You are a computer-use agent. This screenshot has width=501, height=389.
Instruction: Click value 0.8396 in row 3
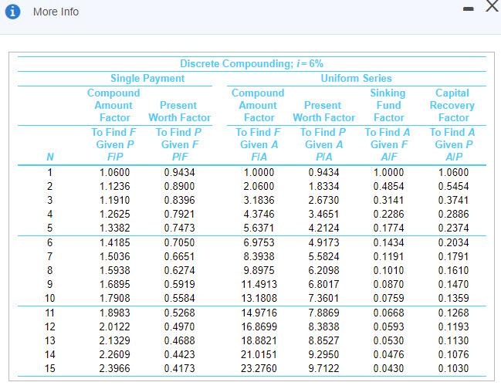coord(179,200)
